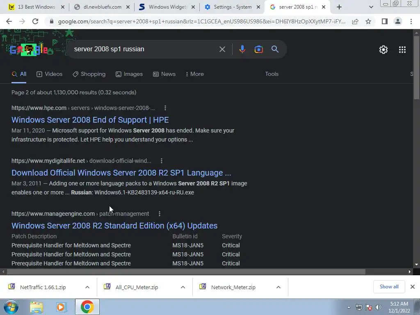Click the Chrome taskbar button
The height and width of the screenshot is (315, 420).
click(x=87, y=307)
